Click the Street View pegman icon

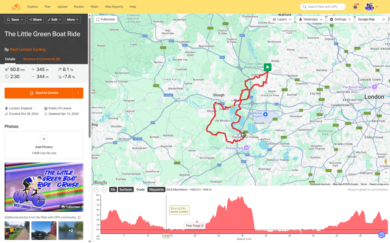[386, 161]
